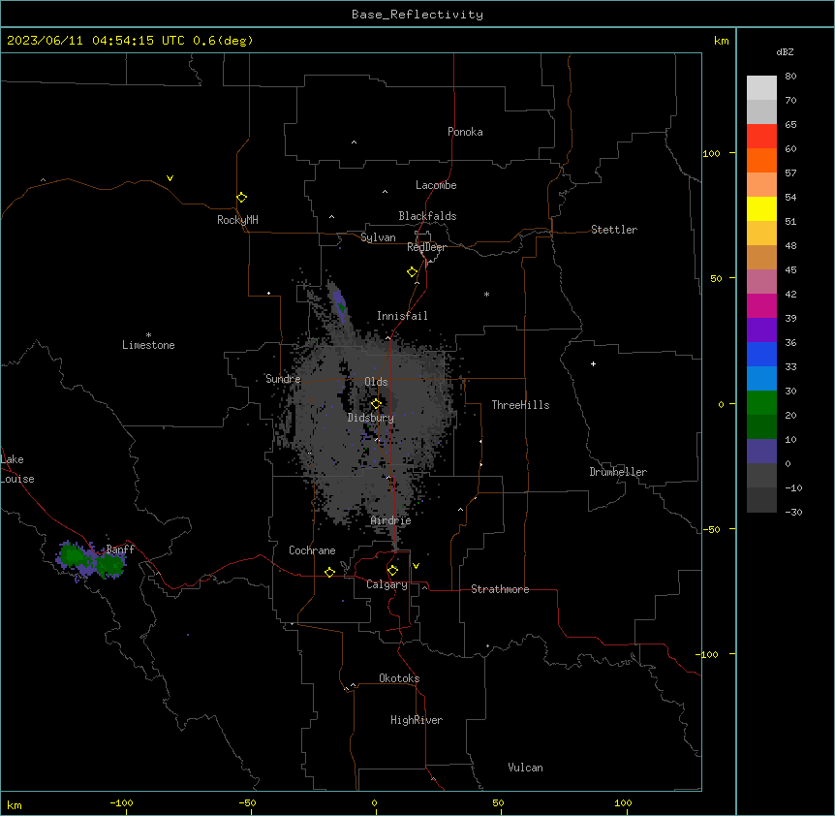The width and height of the screenshot is (835, 816).
Task: Click the km unit label at top right
Action: pyautogui.click(x=722, y=41)
